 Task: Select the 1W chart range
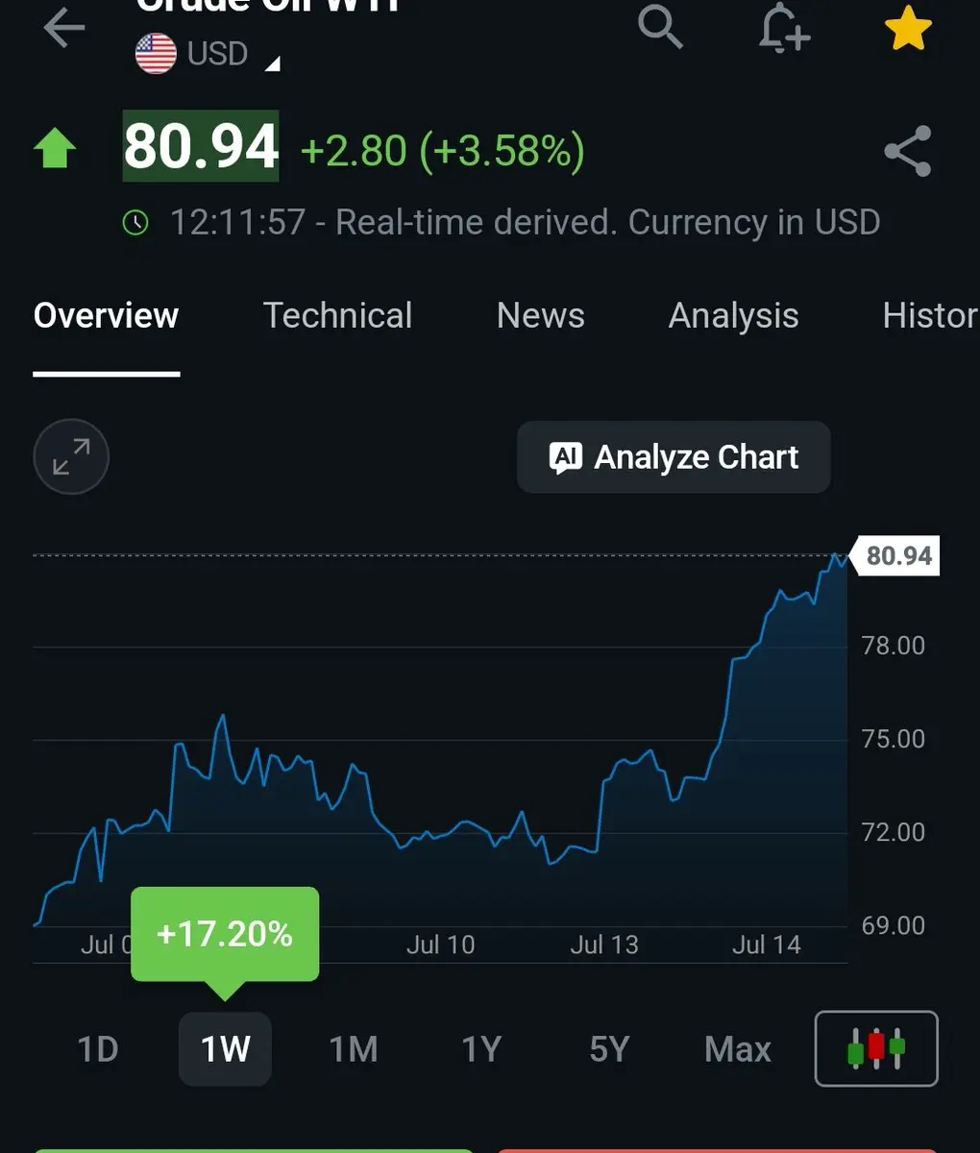(x=225, y=1049)
